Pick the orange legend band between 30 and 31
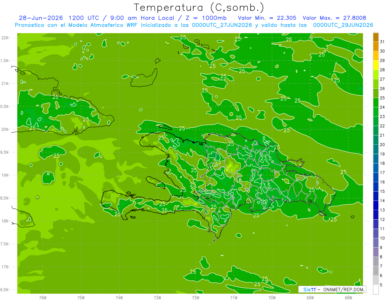391x302 pixels. (376, 47)
